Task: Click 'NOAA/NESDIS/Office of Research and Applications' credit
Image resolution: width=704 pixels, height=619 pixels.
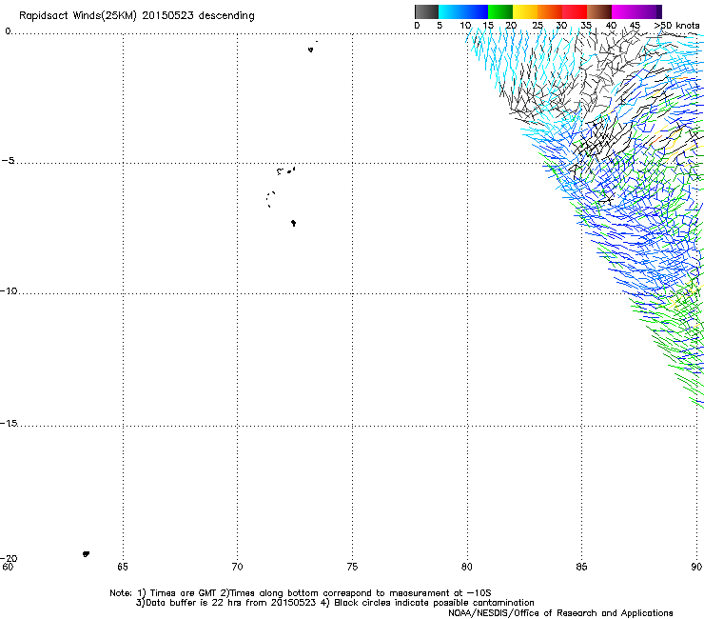Action: 560,613
